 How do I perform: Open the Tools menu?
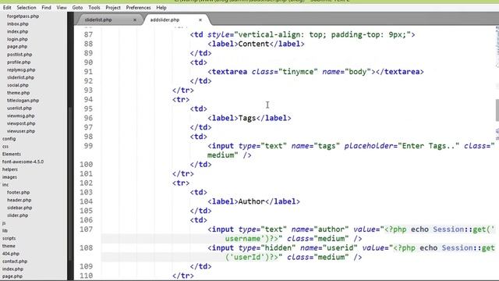click(94, 7)
